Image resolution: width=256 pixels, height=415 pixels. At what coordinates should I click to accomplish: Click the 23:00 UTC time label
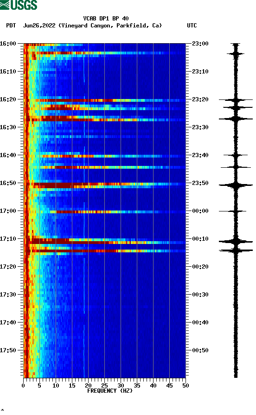coord(200,44)
